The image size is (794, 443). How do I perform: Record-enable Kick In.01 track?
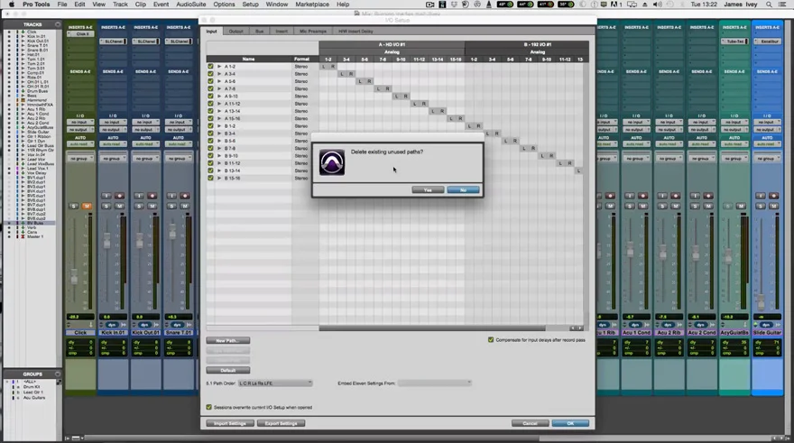[x=119, y=196]
